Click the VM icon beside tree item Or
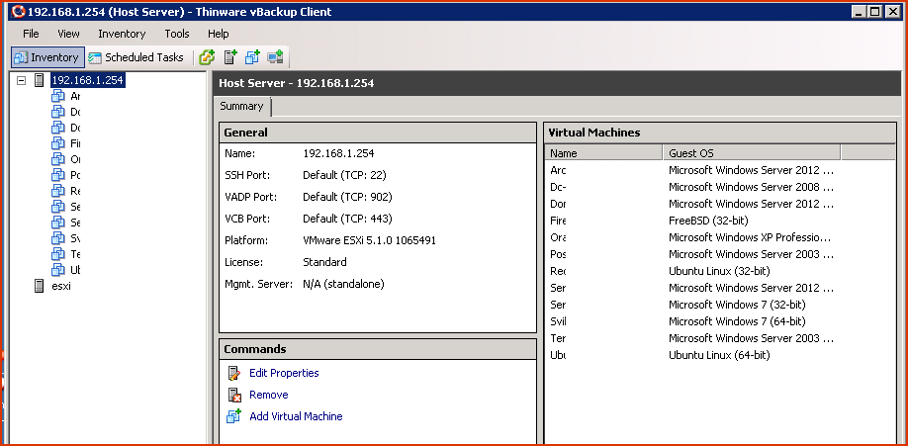The height and width of the screenshot is (446, 908). 58,158
